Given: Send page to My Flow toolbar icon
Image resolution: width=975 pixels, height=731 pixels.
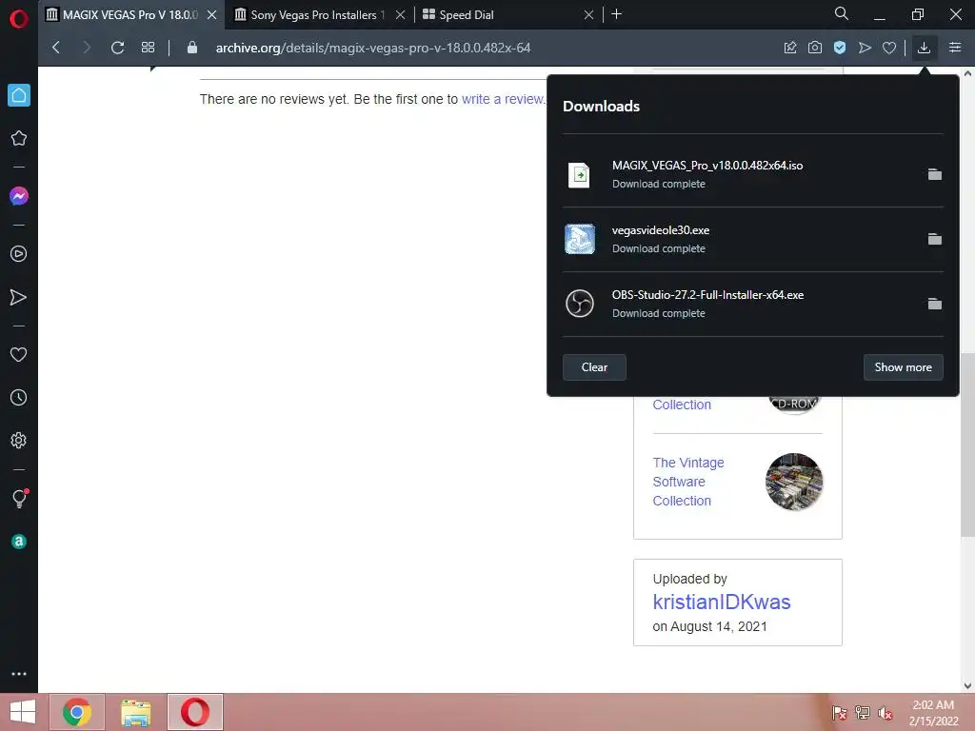Looking at the screenshot, I should (865, 48).
